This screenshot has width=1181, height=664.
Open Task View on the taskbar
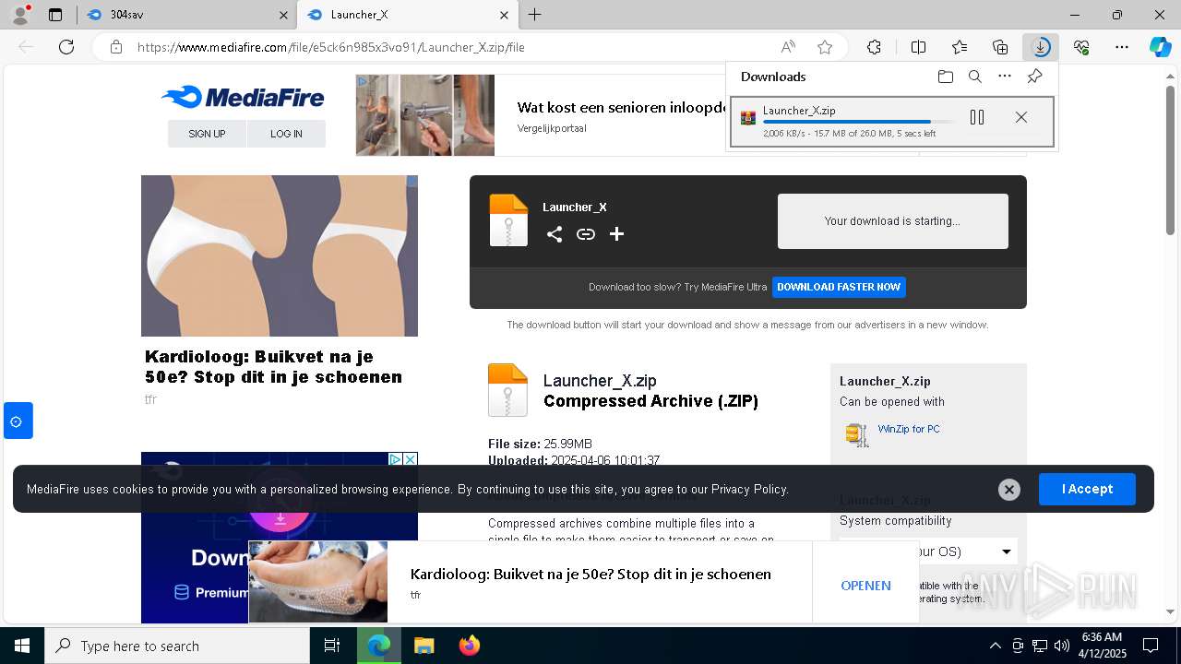pos(332,646)
